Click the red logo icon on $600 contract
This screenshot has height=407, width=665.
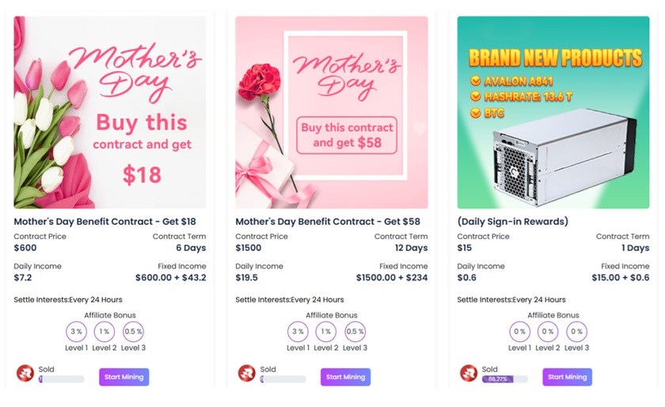click(25, 373)
